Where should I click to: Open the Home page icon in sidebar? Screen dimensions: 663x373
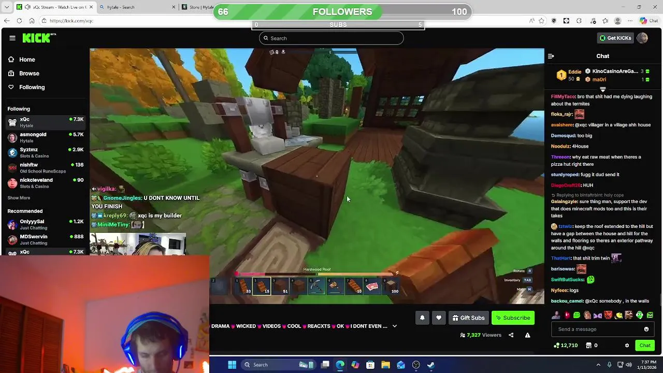11,60
